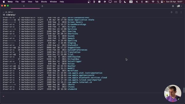Image resolution: width=185 pixels, height=104 pixels.
Task: Click the battery status icon
Action: tap(147, 2)
